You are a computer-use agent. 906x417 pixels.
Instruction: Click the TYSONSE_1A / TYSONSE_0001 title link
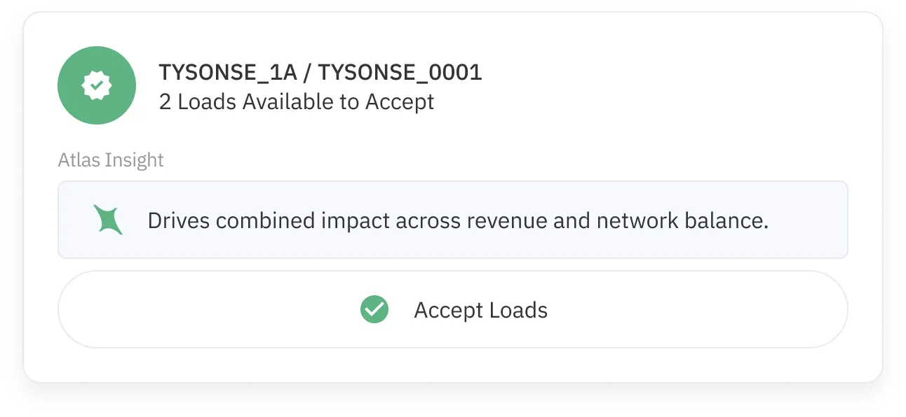pos(320,71)
